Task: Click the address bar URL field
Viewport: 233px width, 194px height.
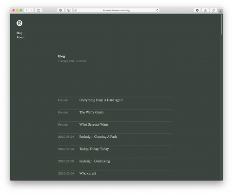Action: click(116, 10)
